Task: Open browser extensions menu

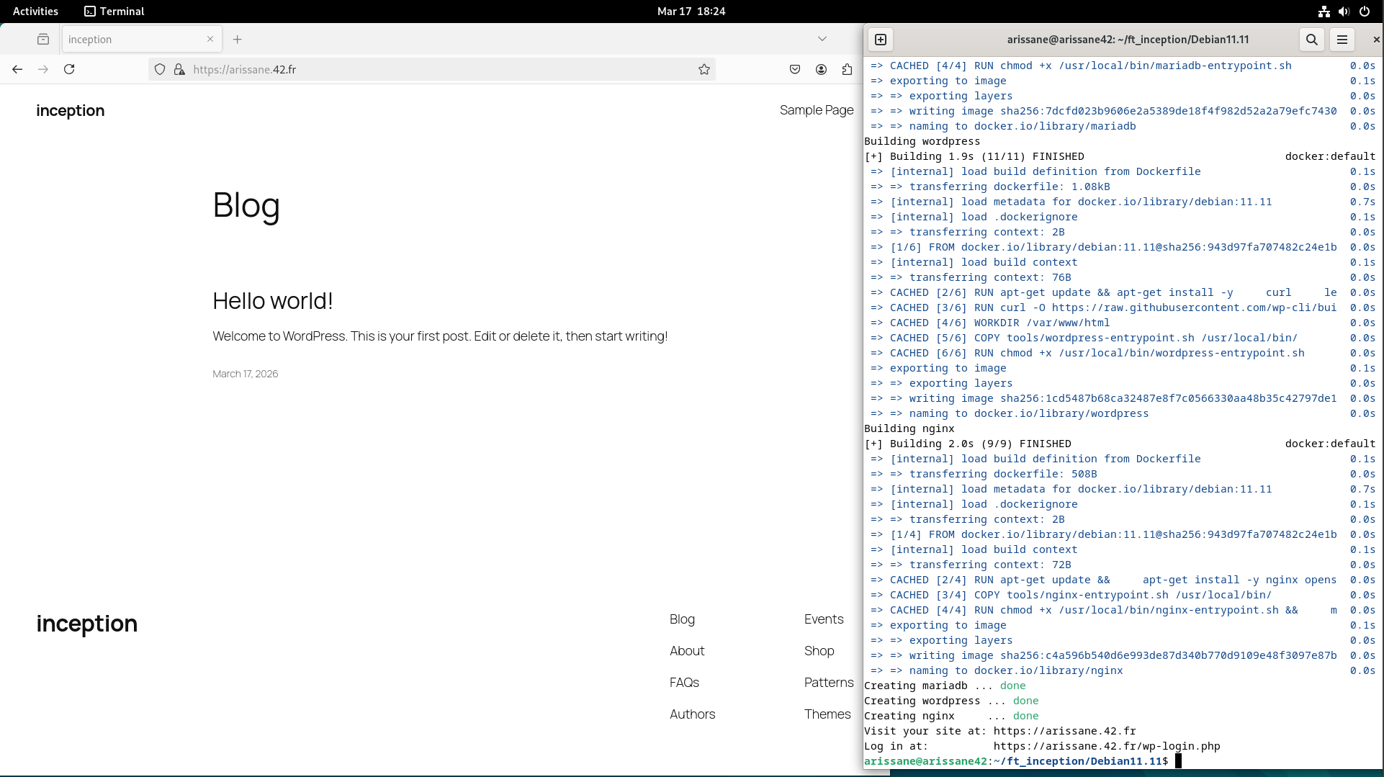Action: pyautogui.click(x=847, y=69)
